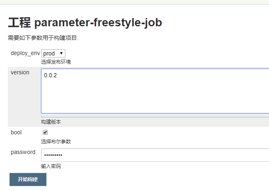269x191 pixels.
Task: Click the 输入密码 description text
Action: pyautogui.click(x=51, y=166)
